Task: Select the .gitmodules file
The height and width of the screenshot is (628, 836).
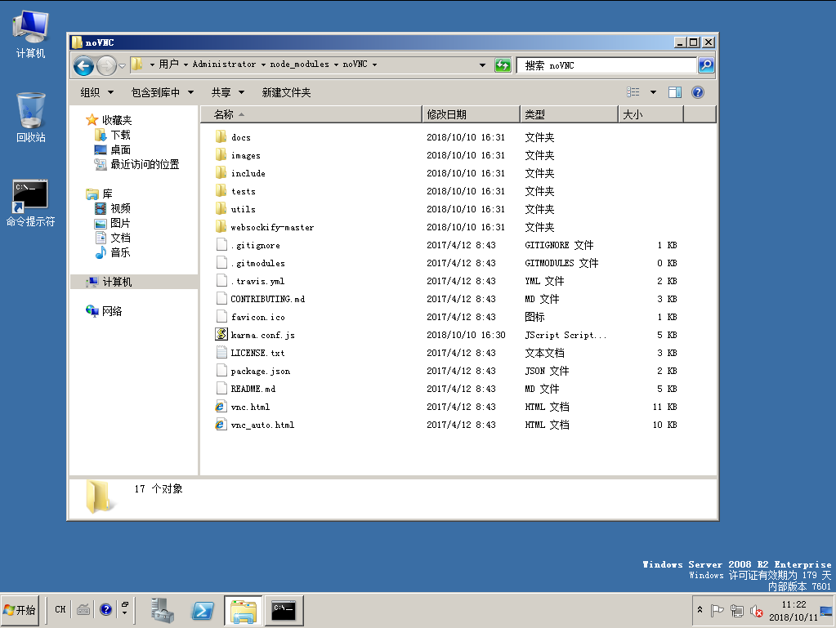Action: point(258,263)
